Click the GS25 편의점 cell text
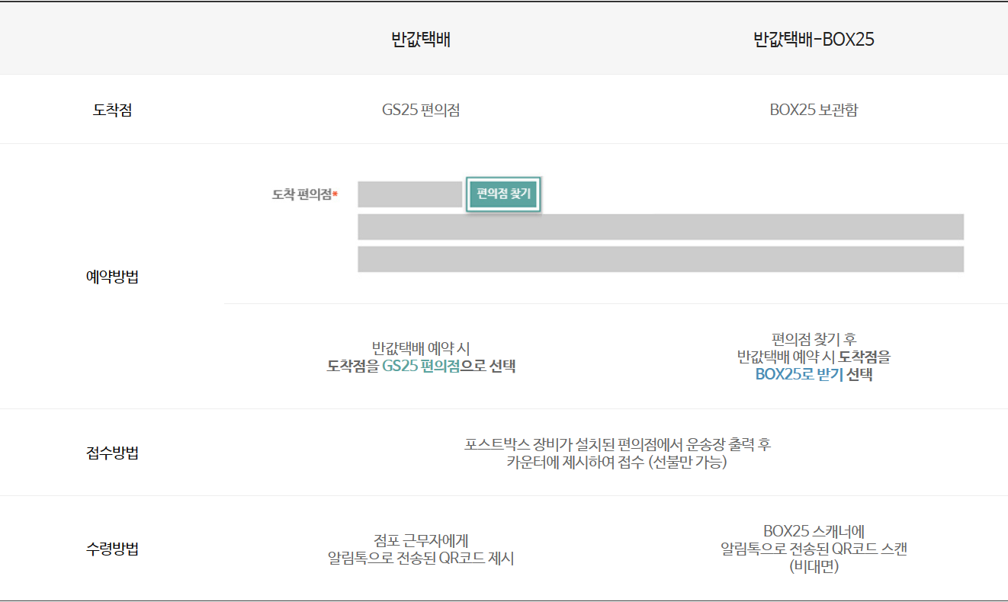 [x=421, y=110]
